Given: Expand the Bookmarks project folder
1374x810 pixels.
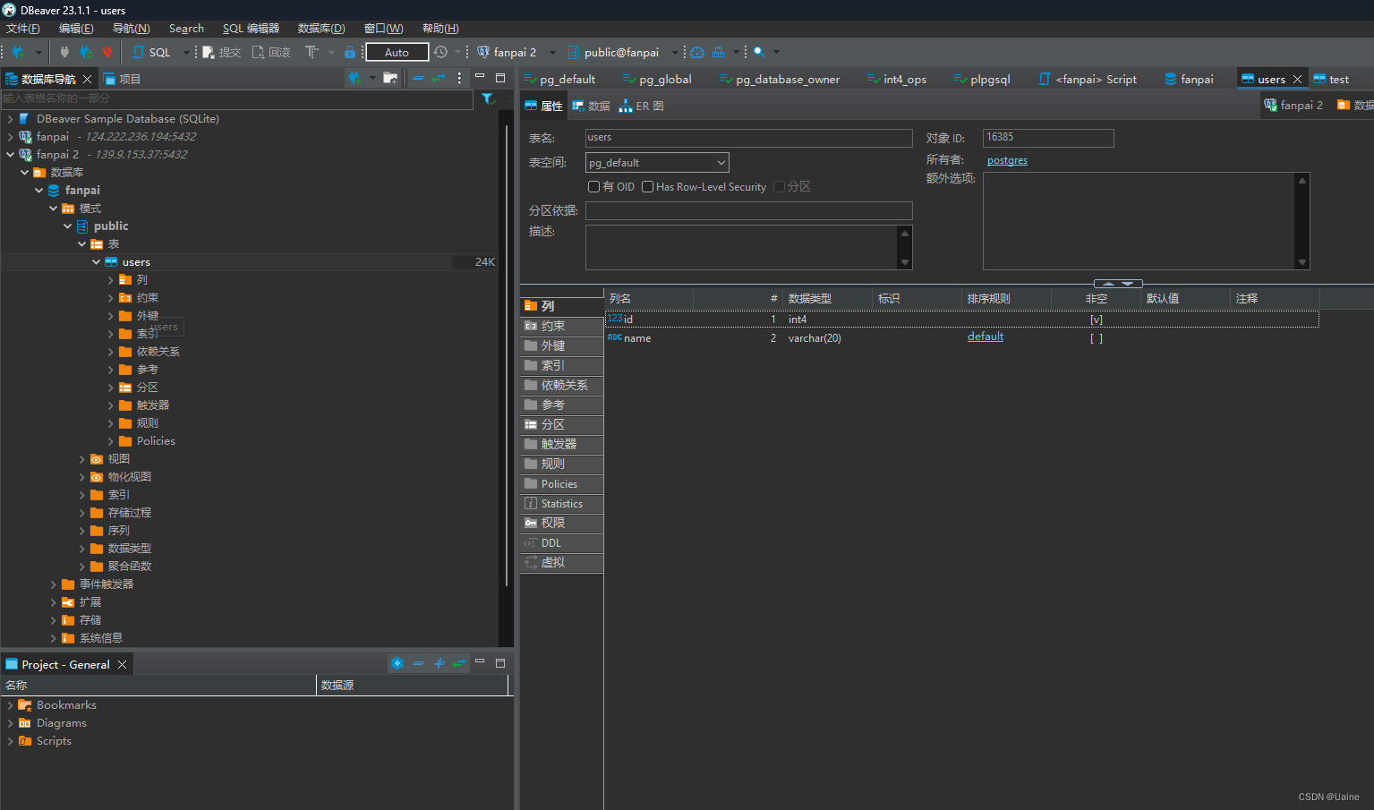Looking at the screenshot, I should [10, 705].
